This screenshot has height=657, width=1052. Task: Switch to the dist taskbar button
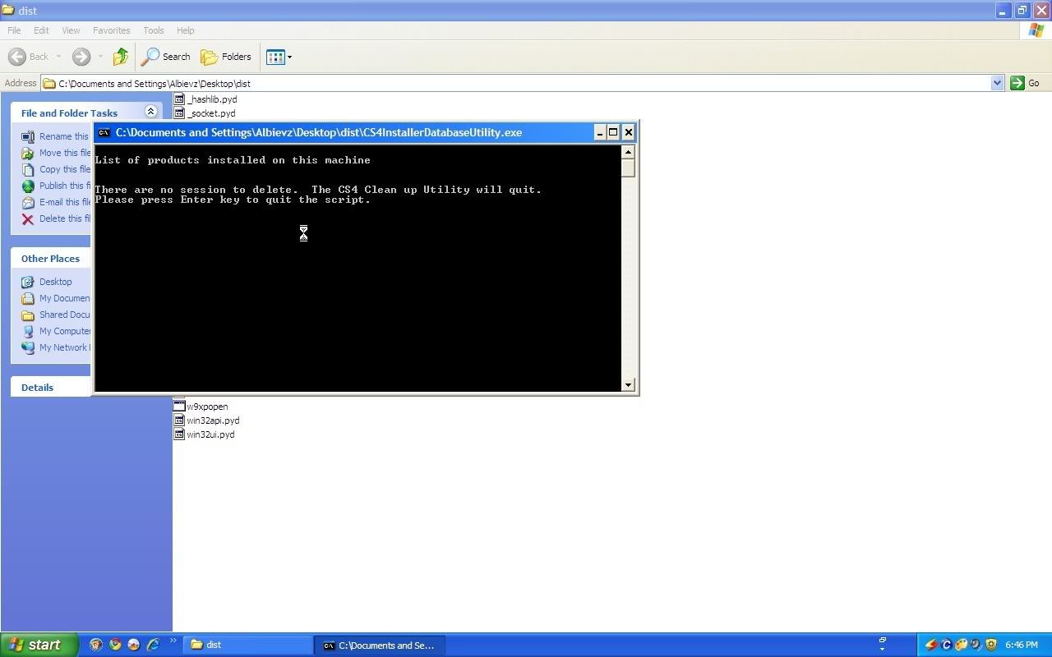click(247, 645)
